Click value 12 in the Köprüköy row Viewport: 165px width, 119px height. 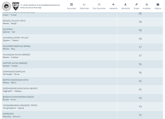pyautogui.click(x=140, y=115)
